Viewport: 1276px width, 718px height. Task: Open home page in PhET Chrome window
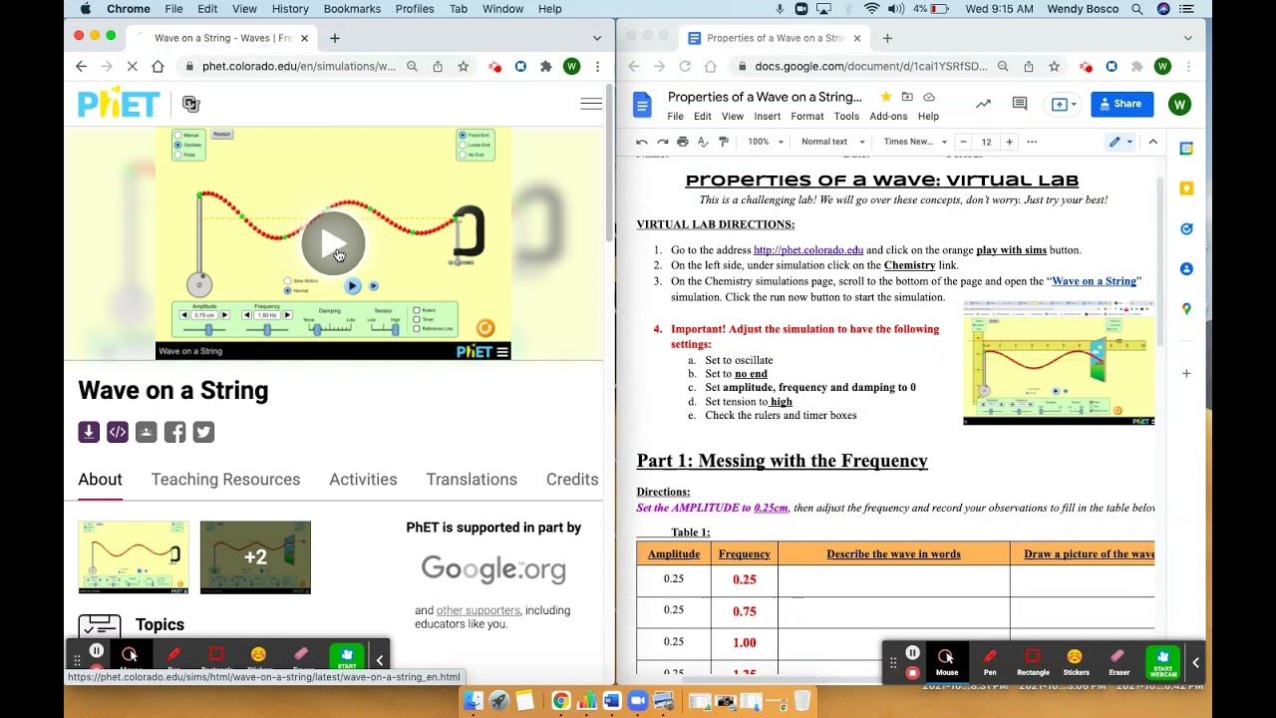pos(158,67)
